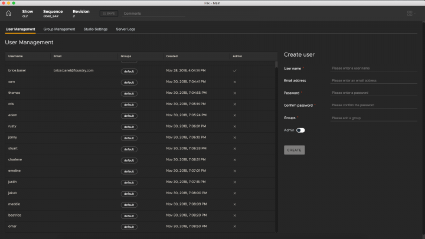Click the Home icon in the top bar
This screenshot has height=239, width=425.
click(x=8, y=13)
